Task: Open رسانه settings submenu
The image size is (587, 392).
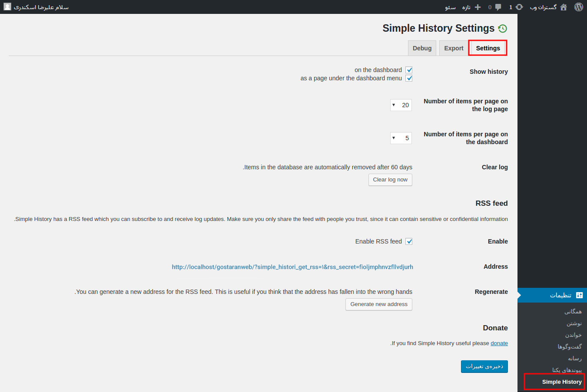Action: tap(574, 359)
